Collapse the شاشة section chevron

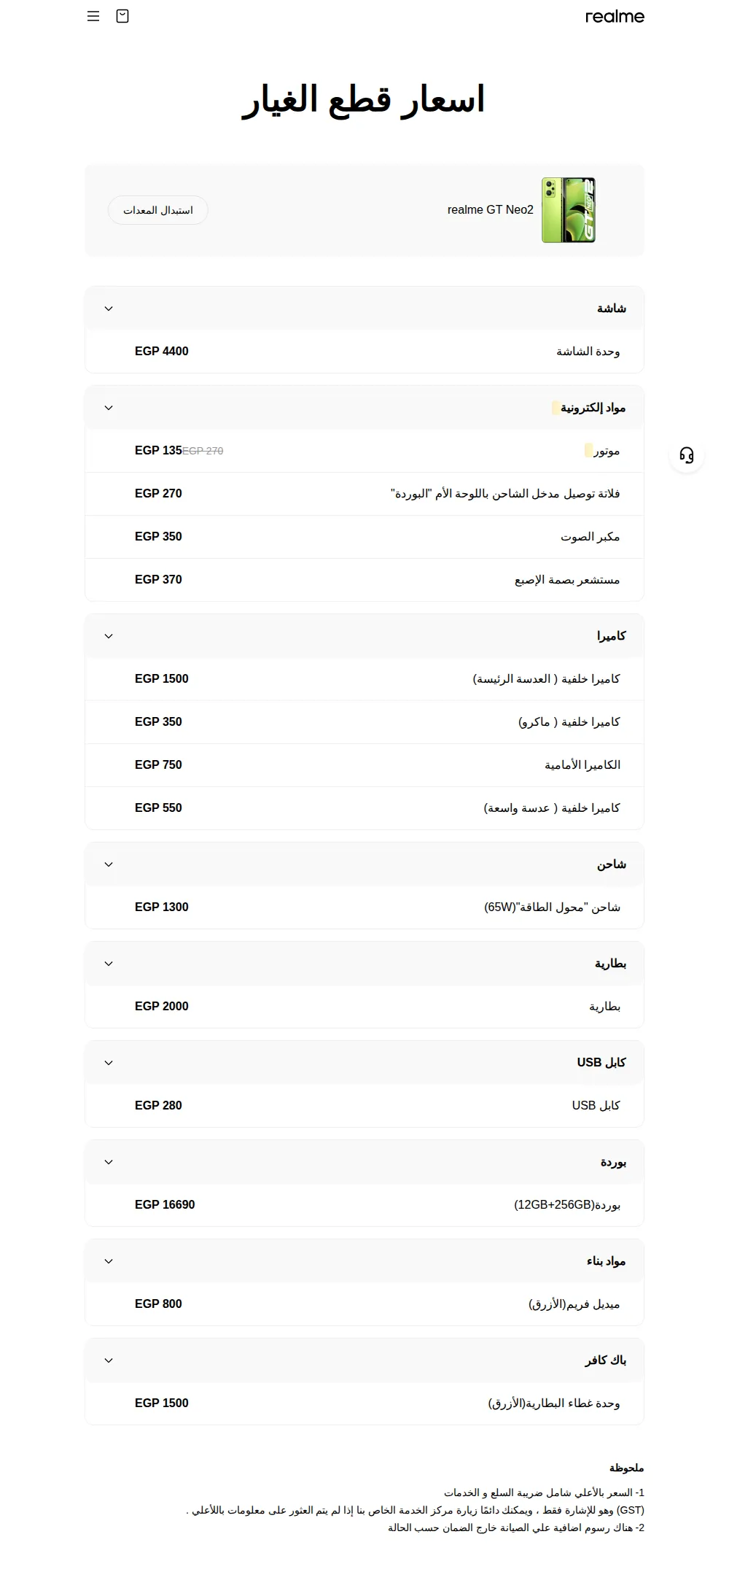109,309
